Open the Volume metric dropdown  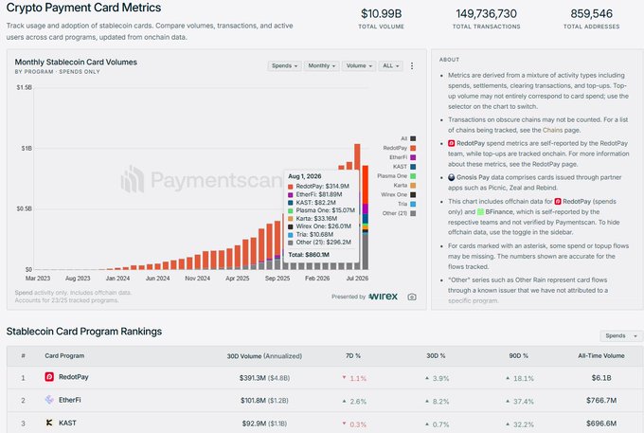pos(359,65)
